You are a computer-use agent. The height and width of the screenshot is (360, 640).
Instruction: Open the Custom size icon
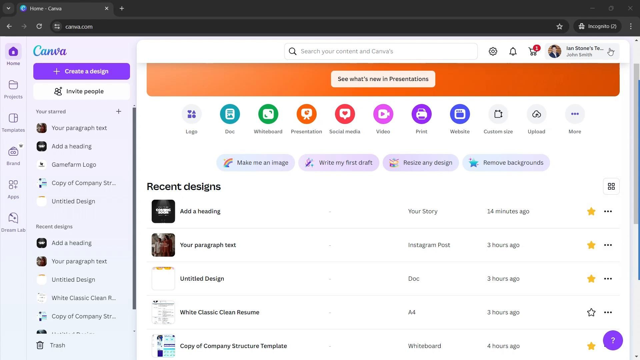[498, 114]
